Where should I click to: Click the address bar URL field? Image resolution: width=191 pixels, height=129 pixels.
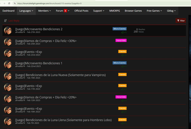click(49, 3)
